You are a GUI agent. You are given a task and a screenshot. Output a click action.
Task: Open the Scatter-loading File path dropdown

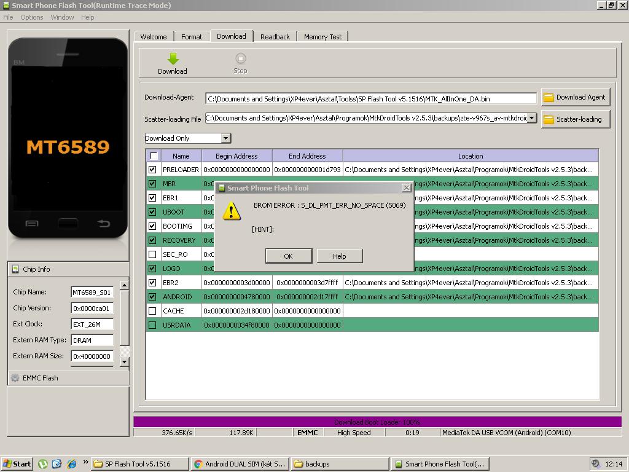[531, 118]
